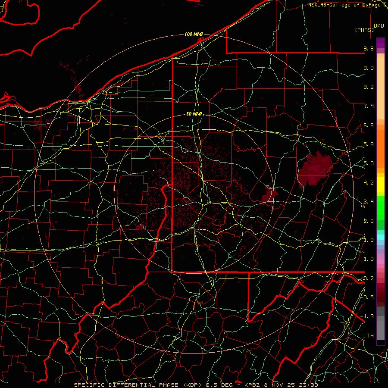Click the -1.3 legend value
Viewport: 388px width, 388px height.
tap(367, 316)
